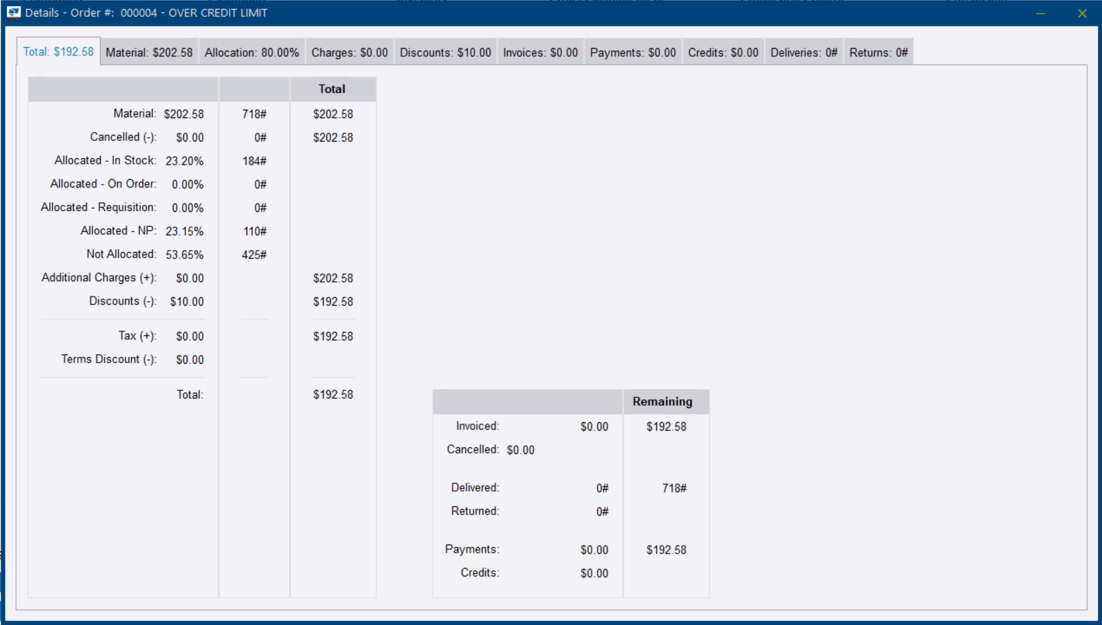Select the 'Delivered:' label
The image size is (1102, 625).
point(475,487)
